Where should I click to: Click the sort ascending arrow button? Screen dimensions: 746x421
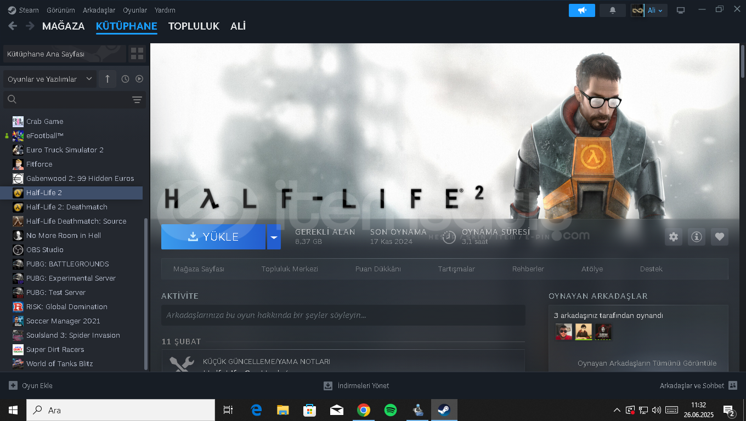point(108,79)
